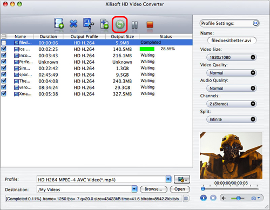Sort by the Duration column header
This screenshot has height=210, width=270.
[48, 37]
